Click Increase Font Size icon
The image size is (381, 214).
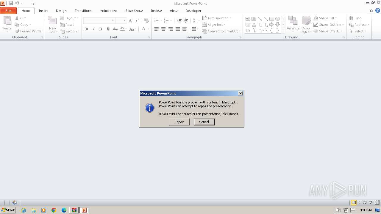click(131, 21)
